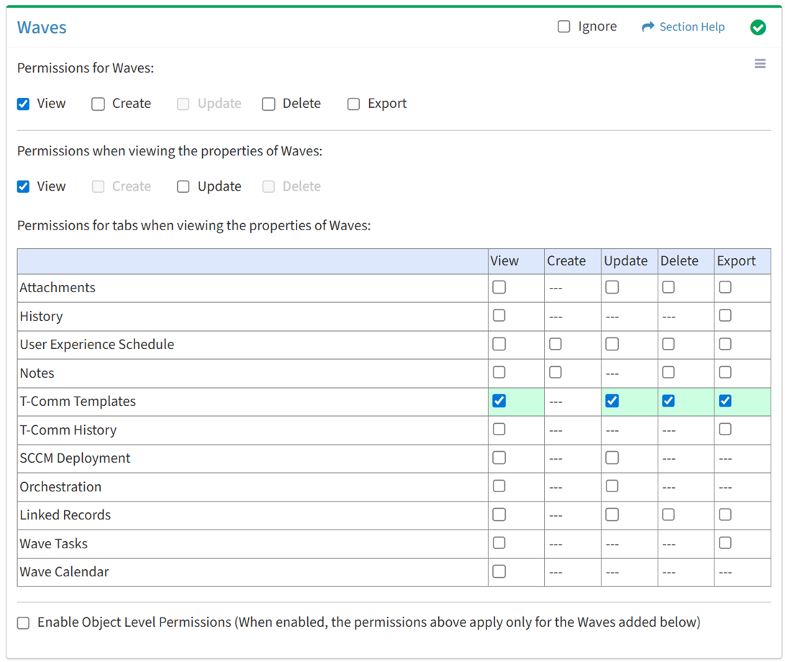Uncheck View for Waves properties
Image resolution: width=785 pixels, height=662 pixels.
pos(24,187)
